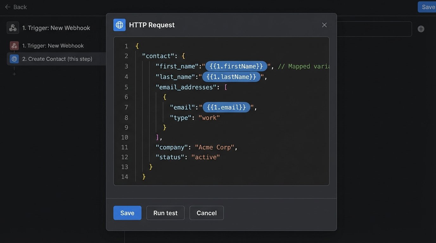Click the blue globe icon beside Create Contact
The width and height of the screenshot is (436, 243).
14,59
